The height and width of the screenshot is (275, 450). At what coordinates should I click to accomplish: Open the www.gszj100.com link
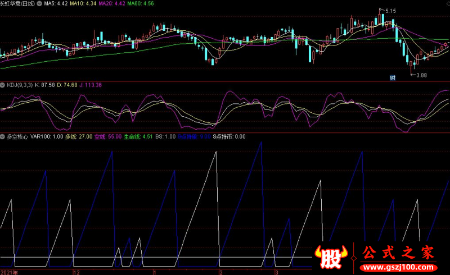(399, 268)
